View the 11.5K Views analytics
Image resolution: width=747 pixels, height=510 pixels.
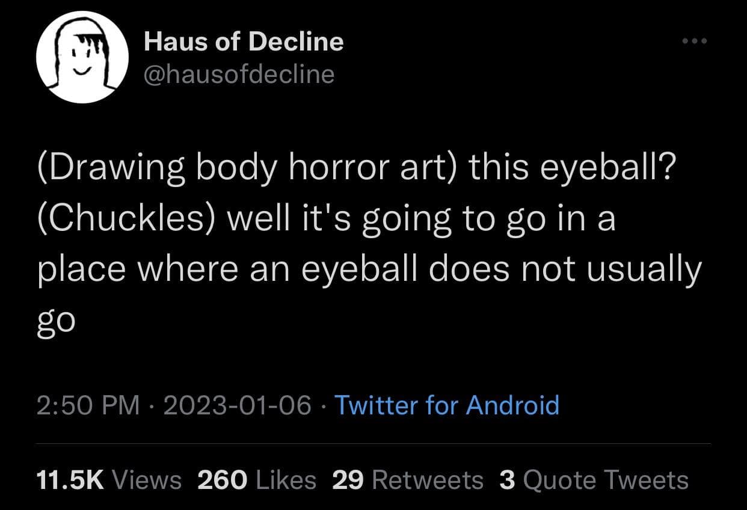(x=108, y=480)
